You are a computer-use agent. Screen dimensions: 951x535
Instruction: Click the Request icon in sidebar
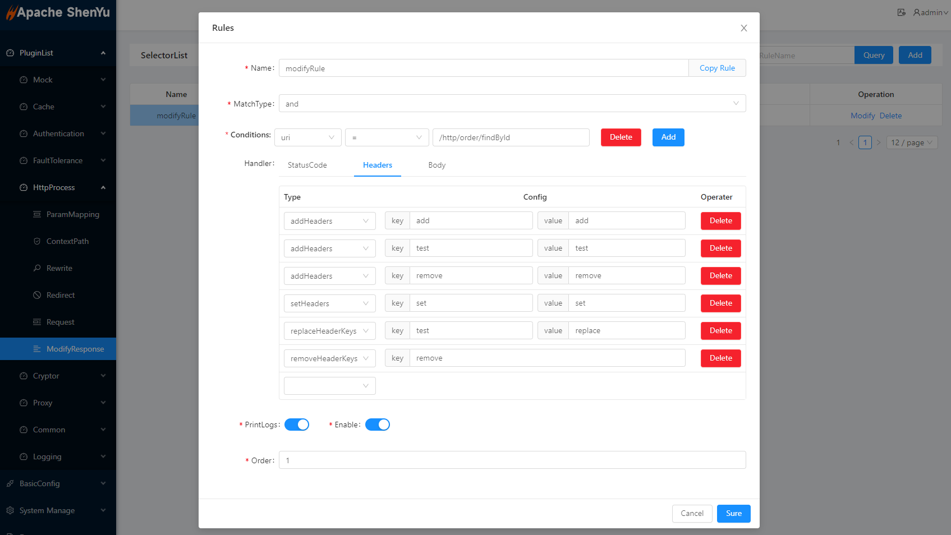[x=37, y=322]
